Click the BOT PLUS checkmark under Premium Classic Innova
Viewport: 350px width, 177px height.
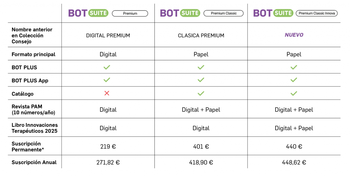(x=294, y=67)
